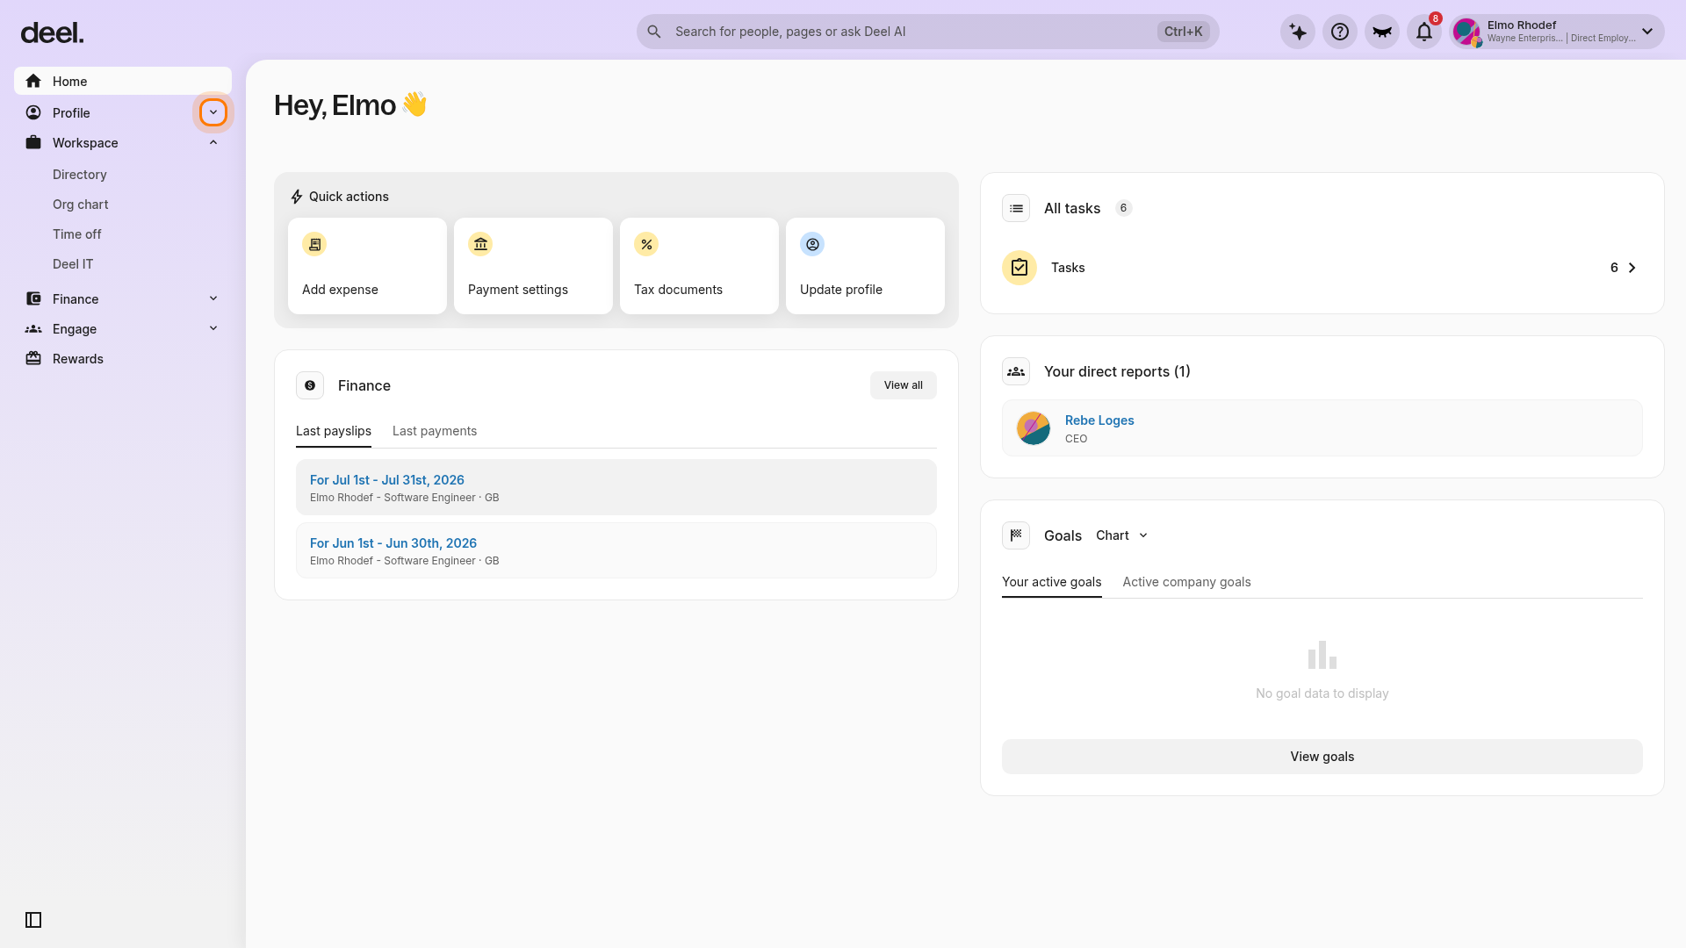Click the All tasks list icon
Viewport: 1686px width, 948px height.
1016,208
